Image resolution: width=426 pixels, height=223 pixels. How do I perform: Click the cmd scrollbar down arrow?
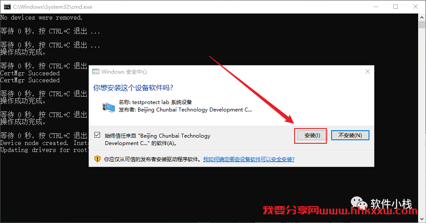[422, 219]
